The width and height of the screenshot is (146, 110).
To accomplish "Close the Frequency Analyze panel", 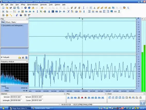I will click(x=27, y=62).
